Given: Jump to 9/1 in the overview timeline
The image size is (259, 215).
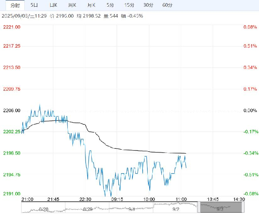Looking at the screenshot, I should point(132,209).
